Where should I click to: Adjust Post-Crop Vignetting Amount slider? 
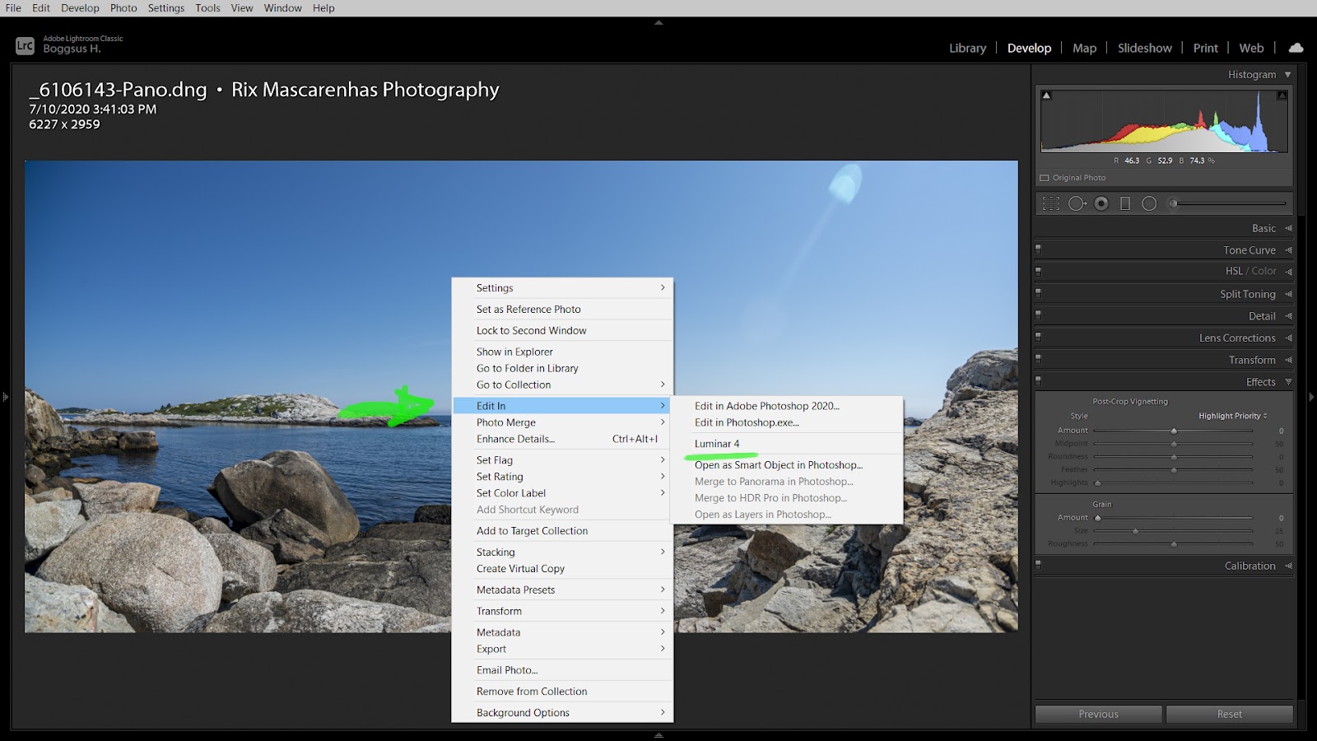pos(1174,431)
